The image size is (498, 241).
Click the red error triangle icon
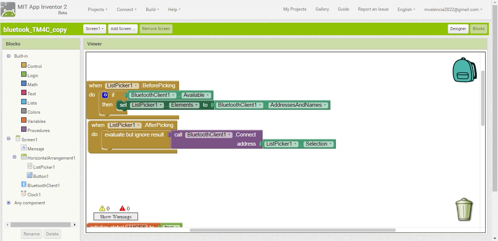point(122,208)
